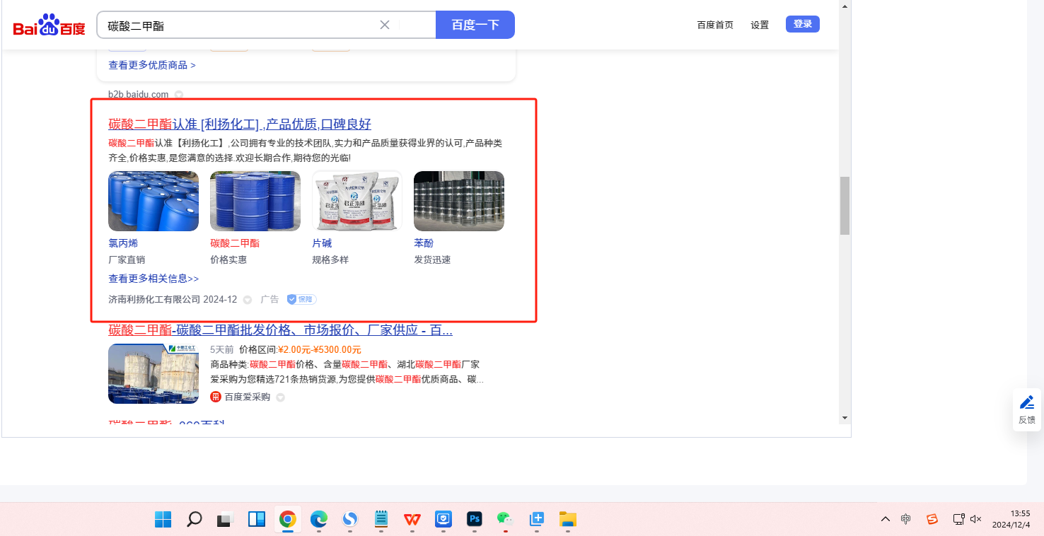Screen dimensions: 1044x536
Task: Click the 片碱 product link
Action: tap(322, 243)
